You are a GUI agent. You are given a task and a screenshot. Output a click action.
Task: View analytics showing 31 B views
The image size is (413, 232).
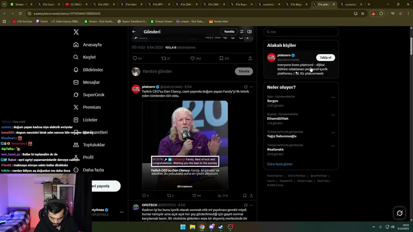point(223,196)
